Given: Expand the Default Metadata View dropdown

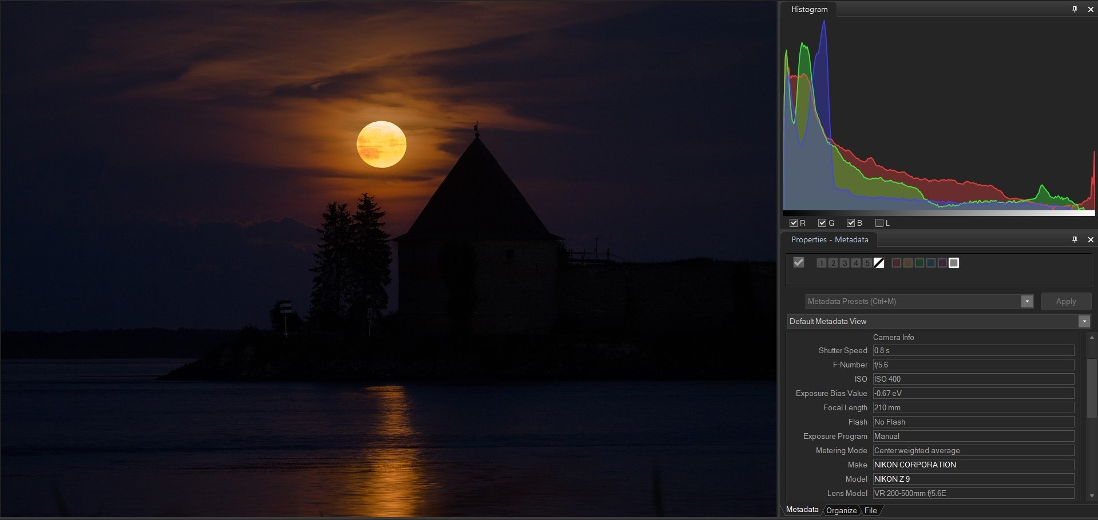Looking at the screenshot, I should pos(1084,321).
